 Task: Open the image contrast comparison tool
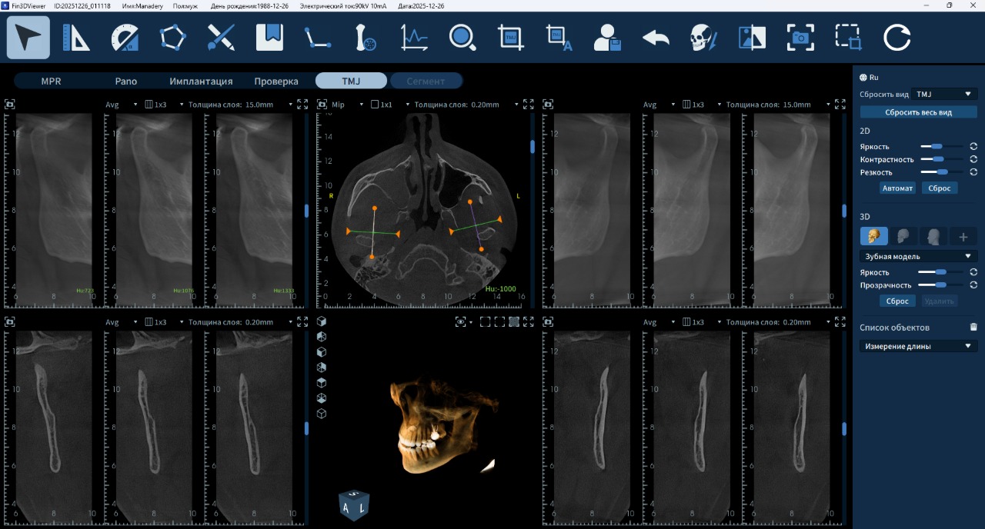click(752, 38)
